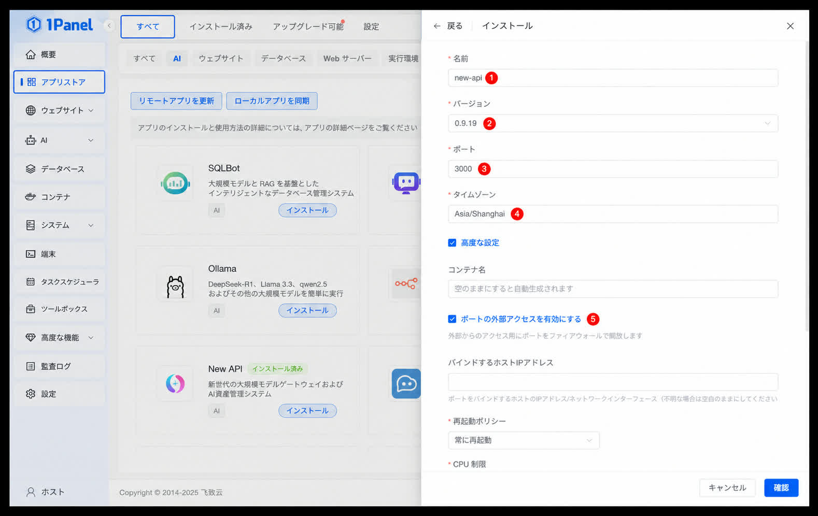Screen dimensions: 818x516
Task: Filter apps by データベース category
Action: pyautogui.click(x=284, y=59)
